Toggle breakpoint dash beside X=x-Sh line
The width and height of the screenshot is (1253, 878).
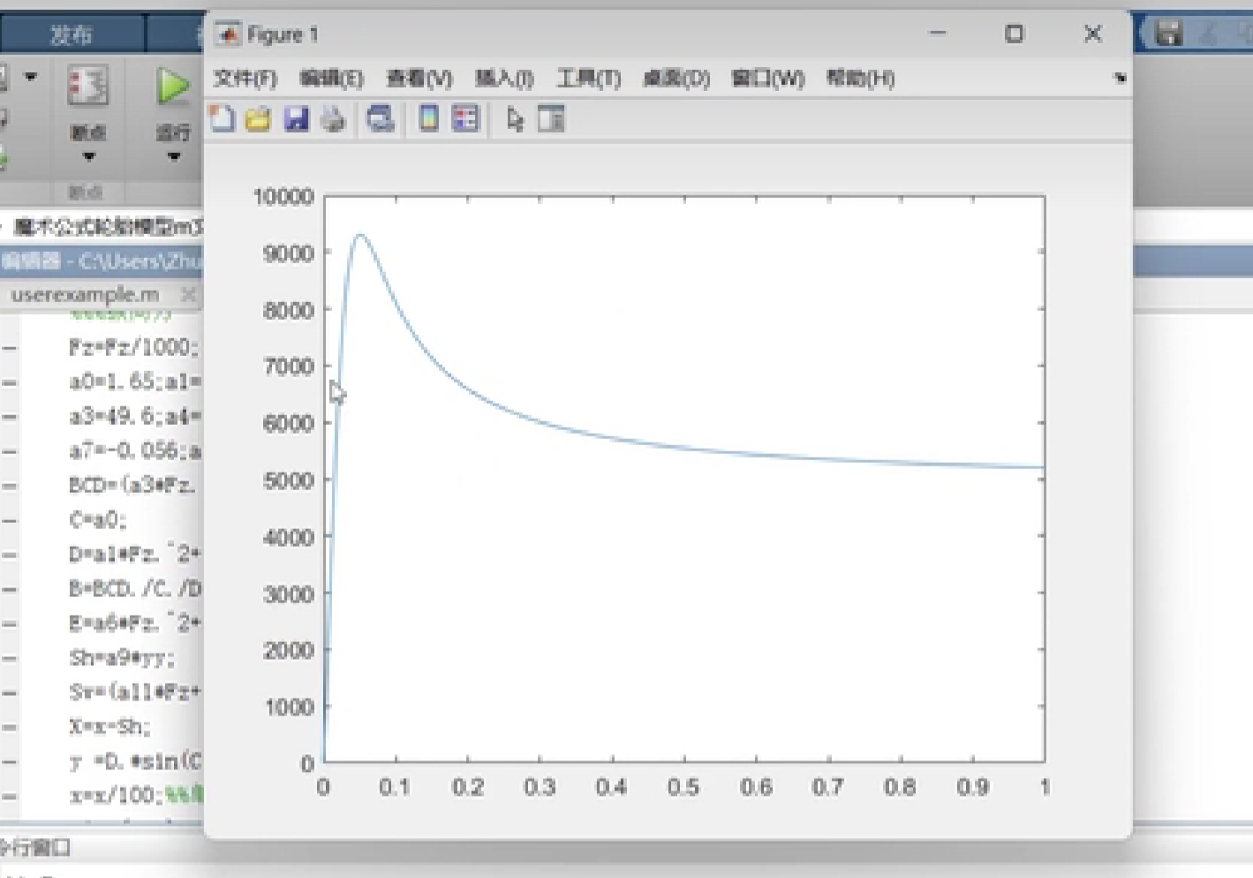pos(9,728)
